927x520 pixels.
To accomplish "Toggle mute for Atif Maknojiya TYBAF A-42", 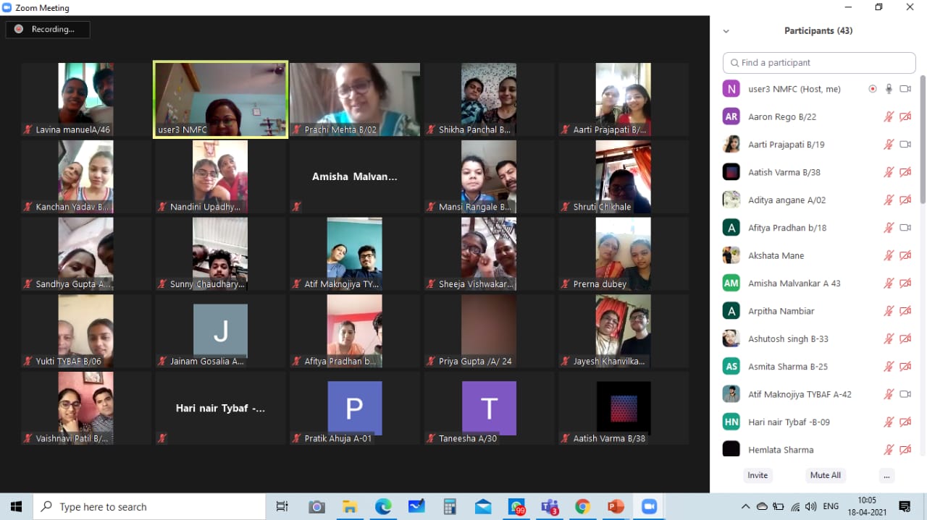I will click(889, 394).
